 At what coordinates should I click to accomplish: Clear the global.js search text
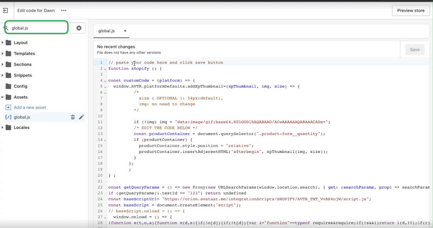coord(79,28)
